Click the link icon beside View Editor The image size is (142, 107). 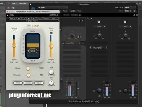[135, 11]
